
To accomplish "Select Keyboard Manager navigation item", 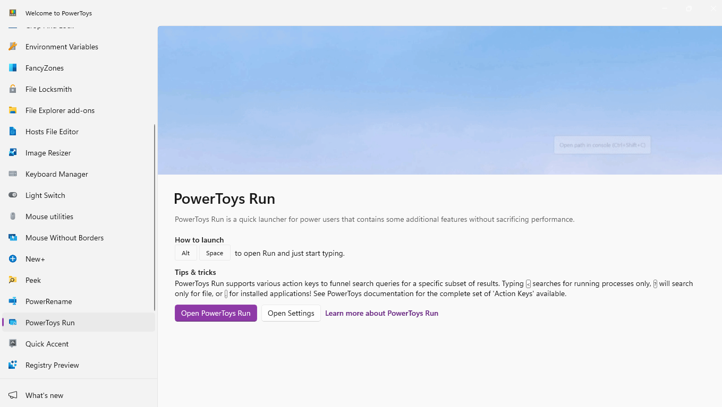I will coord(79,174).
